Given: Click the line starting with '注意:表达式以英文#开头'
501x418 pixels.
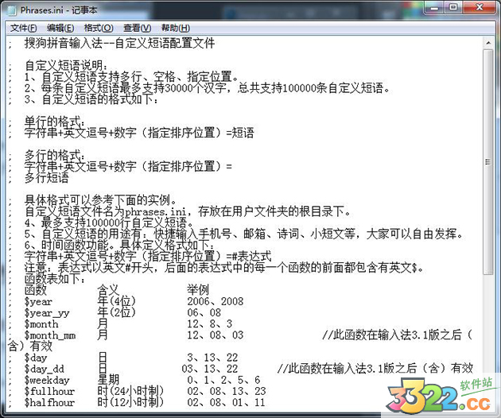Looking at the screenshot, I should coord(224,268).
